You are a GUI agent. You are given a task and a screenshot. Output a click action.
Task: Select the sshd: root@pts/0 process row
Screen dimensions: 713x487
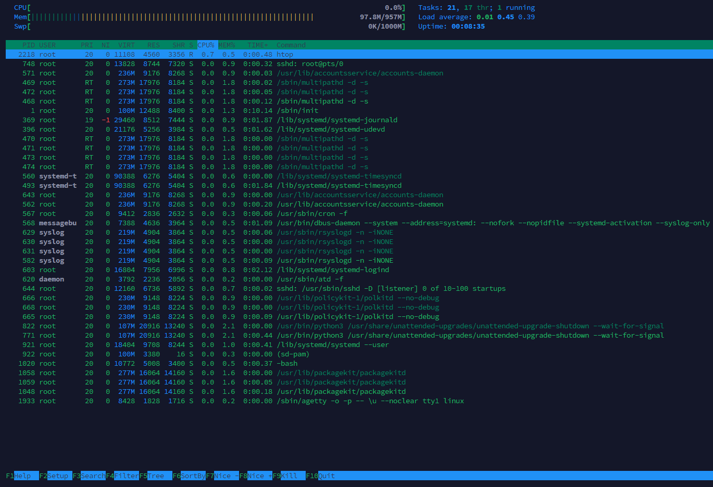coord(359,63)
